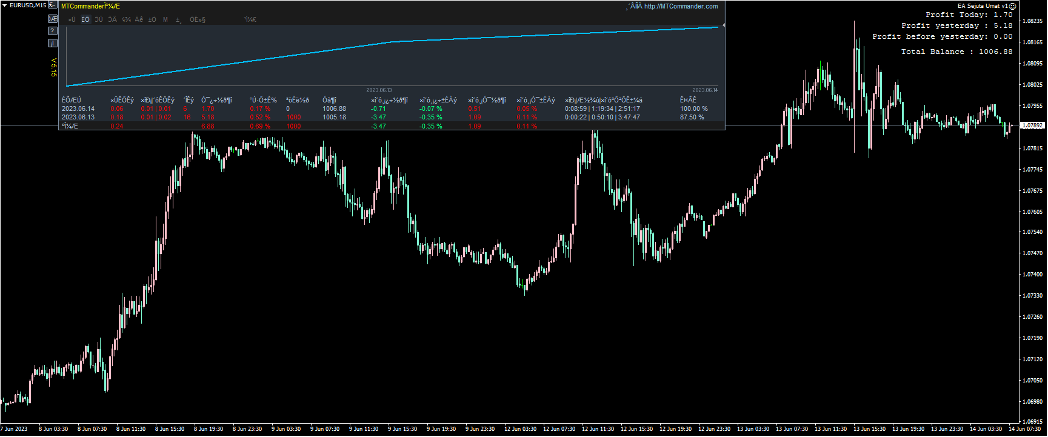Select the 2023.06.14 statistics row
1048x437 pixels.
coord(78,109)
